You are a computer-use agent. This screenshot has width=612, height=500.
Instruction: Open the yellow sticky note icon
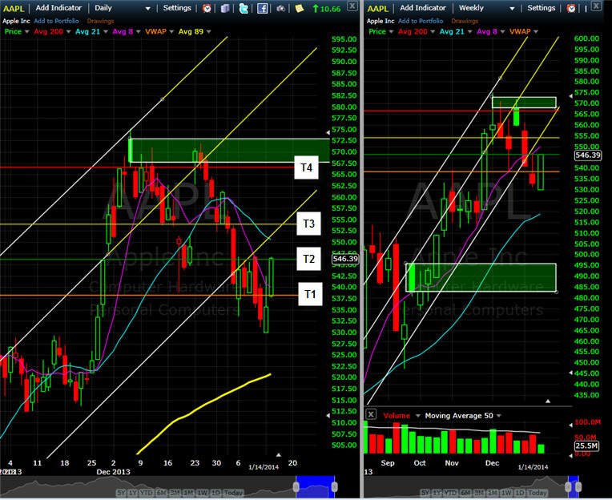300,8
